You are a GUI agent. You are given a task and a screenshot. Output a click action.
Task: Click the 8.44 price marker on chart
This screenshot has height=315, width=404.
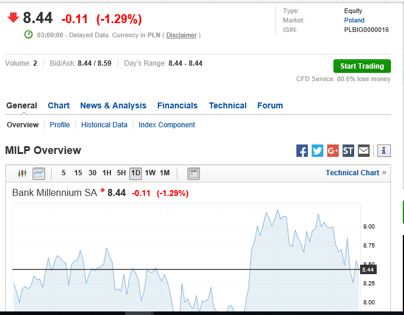368,270
